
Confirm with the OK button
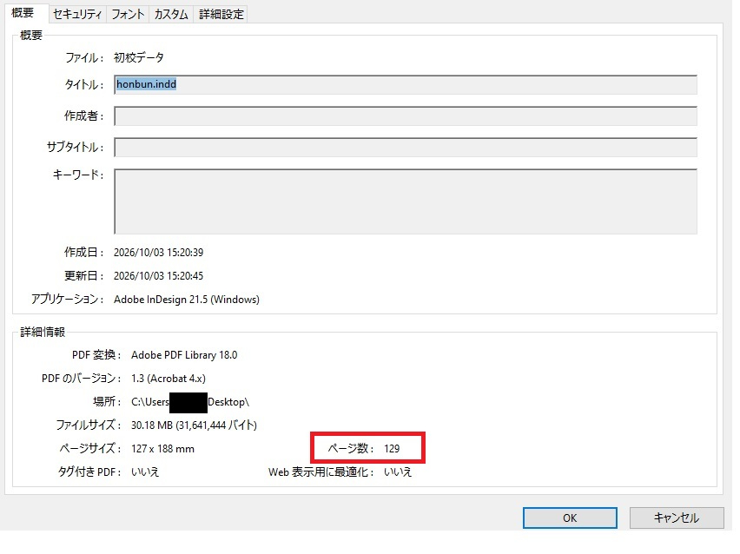[570, 518]
